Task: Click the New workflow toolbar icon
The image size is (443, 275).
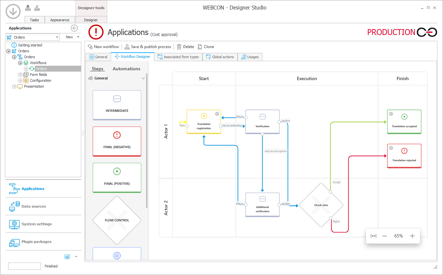Action: [90, 47]
